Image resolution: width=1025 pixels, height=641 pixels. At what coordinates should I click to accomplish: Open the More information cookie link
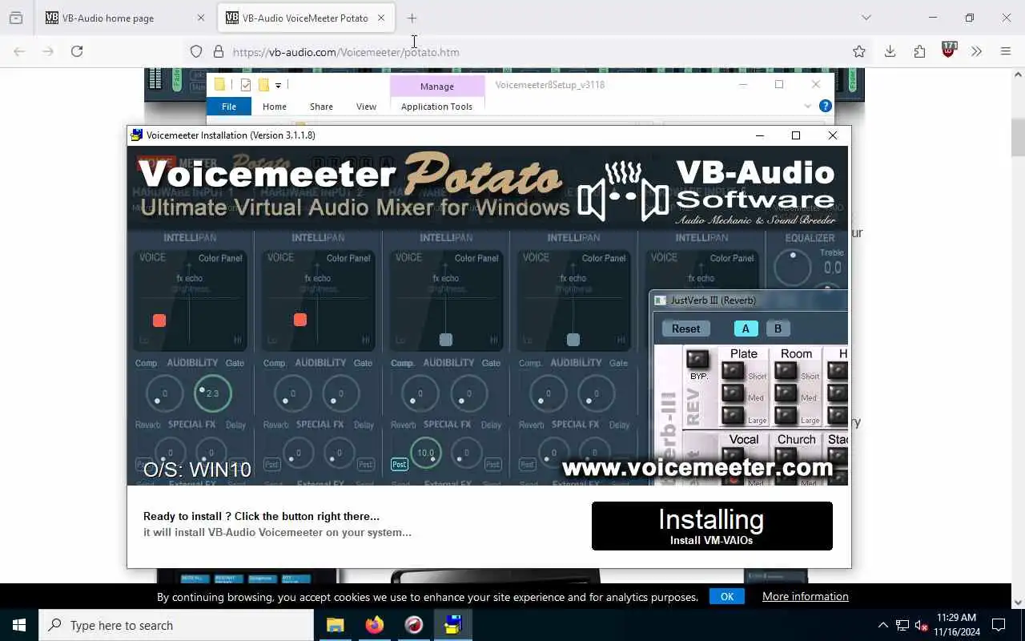(x=806, y=596)
